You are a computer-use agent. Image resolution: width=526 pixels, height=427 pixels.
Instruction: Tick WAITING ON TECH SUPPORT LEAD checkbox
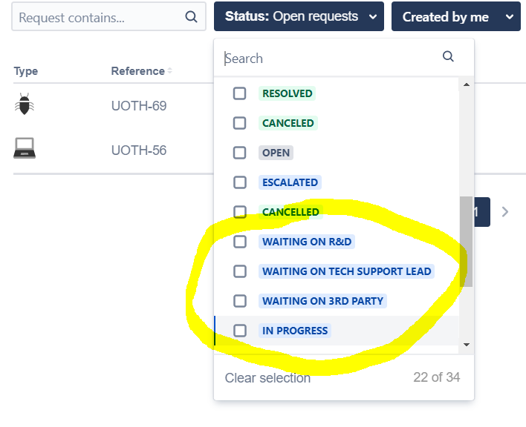tap(239, 271)
